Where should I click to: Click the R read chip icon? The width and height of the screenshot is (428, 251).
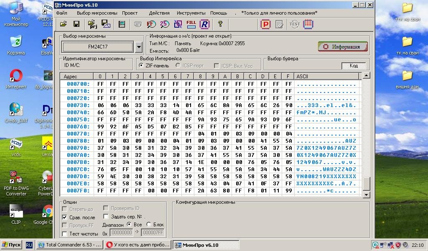click(204, 24)
